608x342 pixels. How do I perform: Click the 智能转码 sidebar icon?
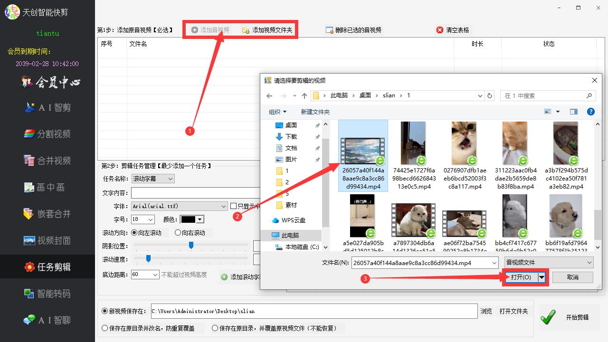coord(29,294)
